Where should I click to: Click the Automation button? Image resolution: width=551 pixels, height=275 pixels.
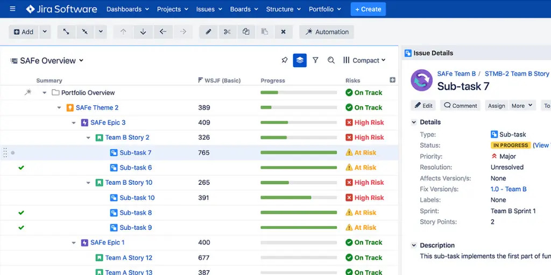[x=327, y=32]
